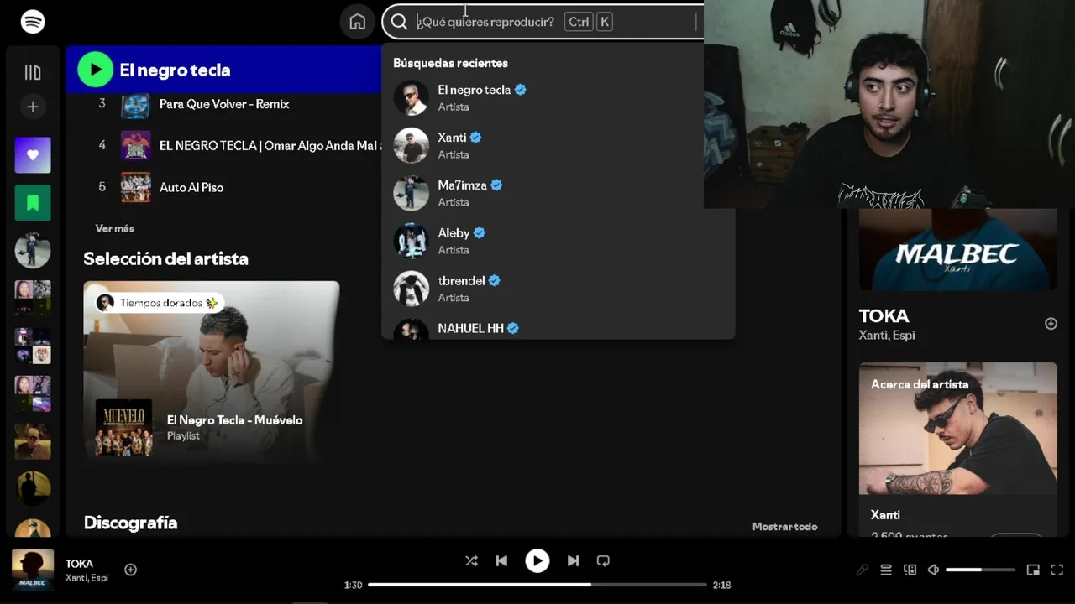Click 'Selección del artista' heading
Image resolution: width=1075 pixels, height=604 pixels.
pos(165,258)
